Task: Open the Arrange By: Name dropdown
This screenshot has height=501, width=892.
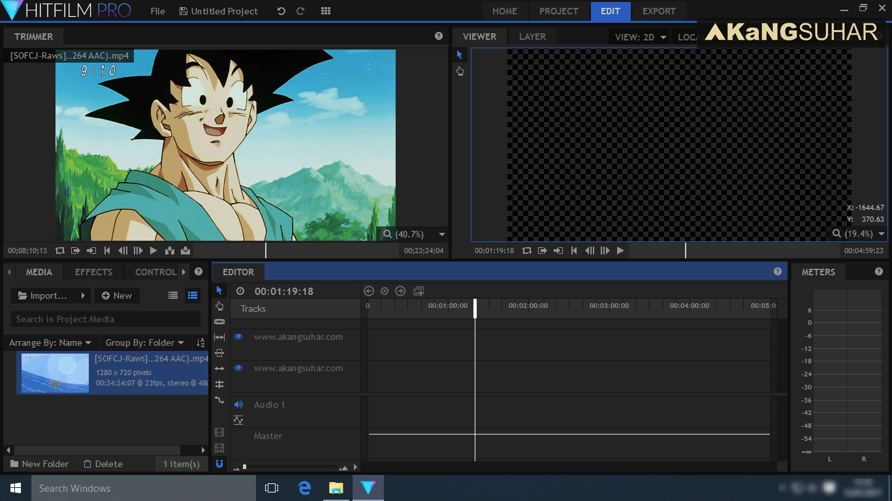Action: (51, 342)
